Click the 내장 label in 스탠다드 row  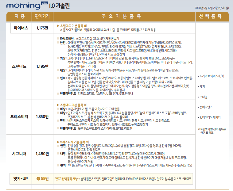pyautogui.click(x=63, y=70)
